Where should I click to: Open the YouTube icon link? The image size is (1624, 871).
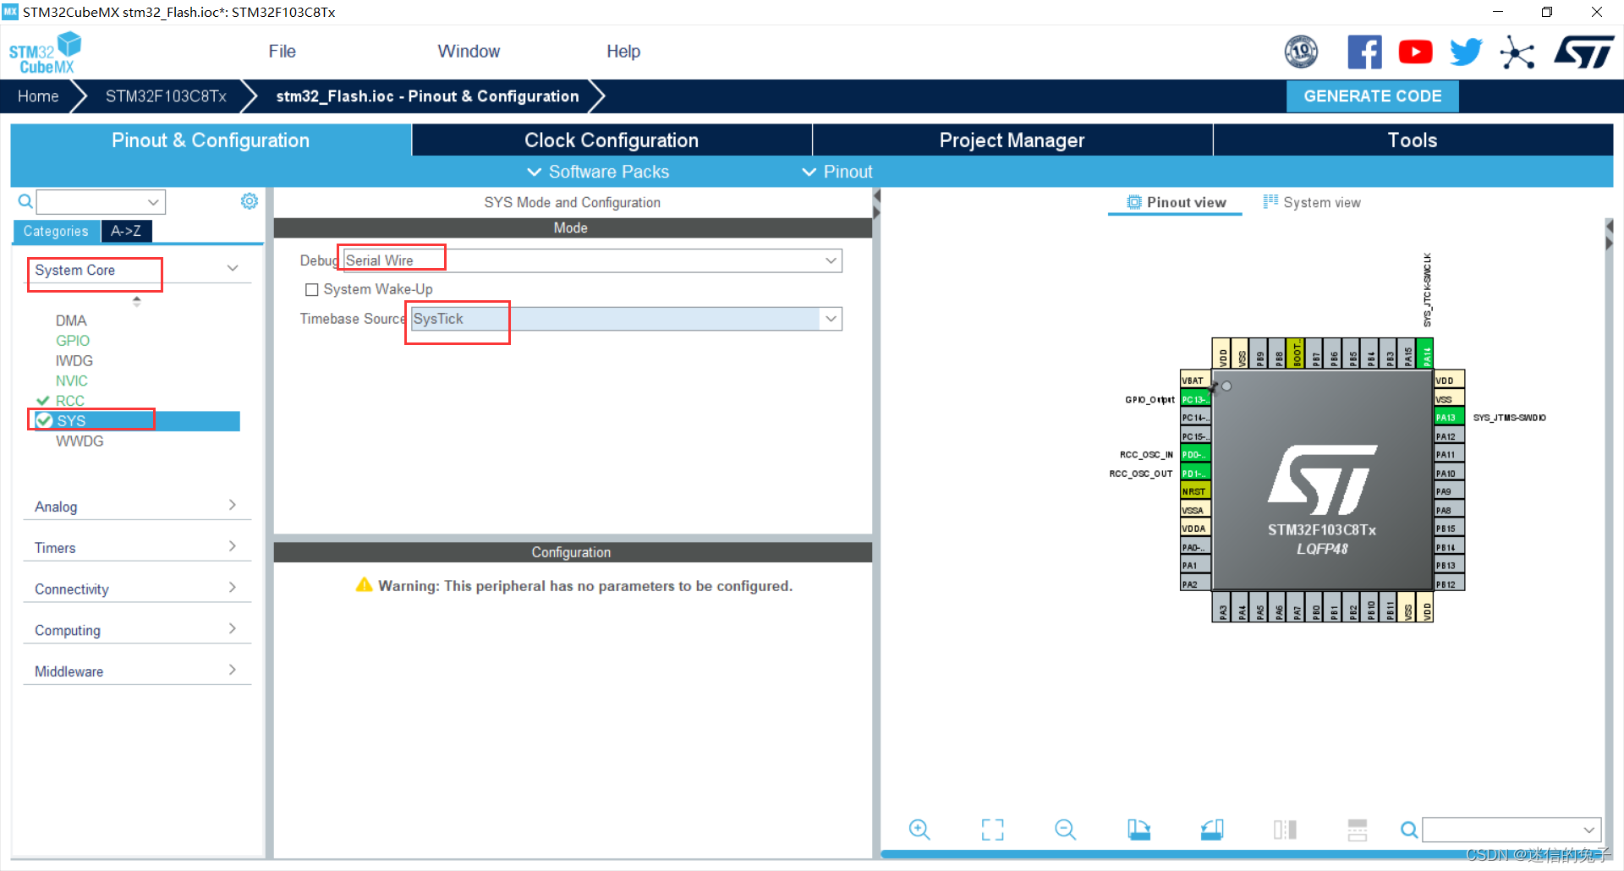[x=1415, y=52]
